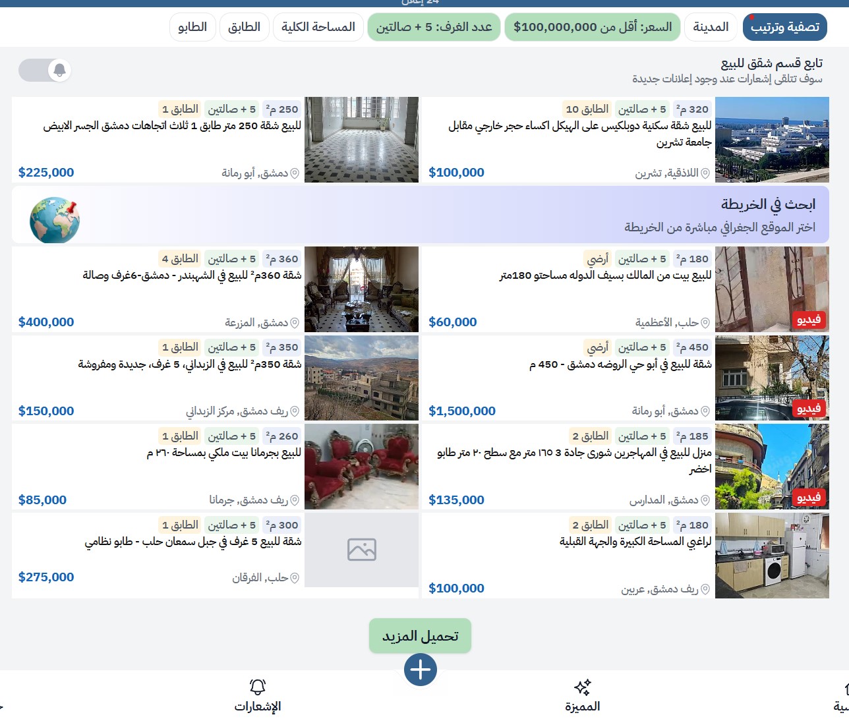Open listing title للبيع بيت من المالك بسيف الدوله
This screenshot has width=849, height=721.
[605, 275]
